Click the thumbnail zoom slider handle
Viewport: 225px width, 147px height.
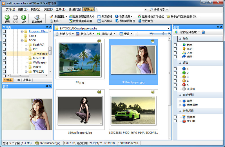coord(163,34)
